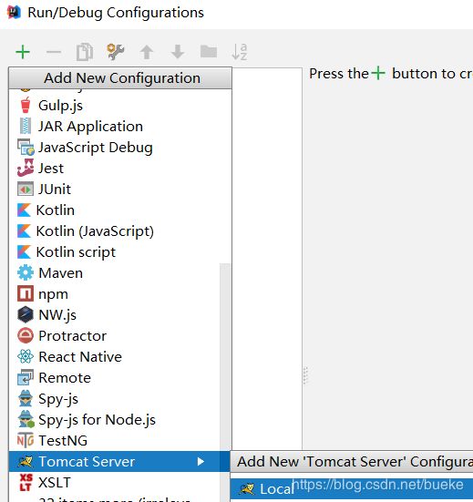The image size is (473, 502).
Task: Click the Create New Folder icon
Action: click(x=209, y=51)
